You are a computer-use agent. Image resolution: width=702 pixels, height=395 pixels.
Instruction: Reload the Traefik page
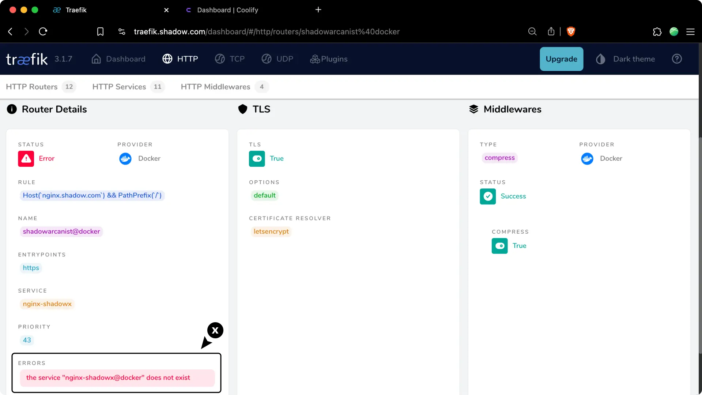pyautogui.click(x=43, y=31)
